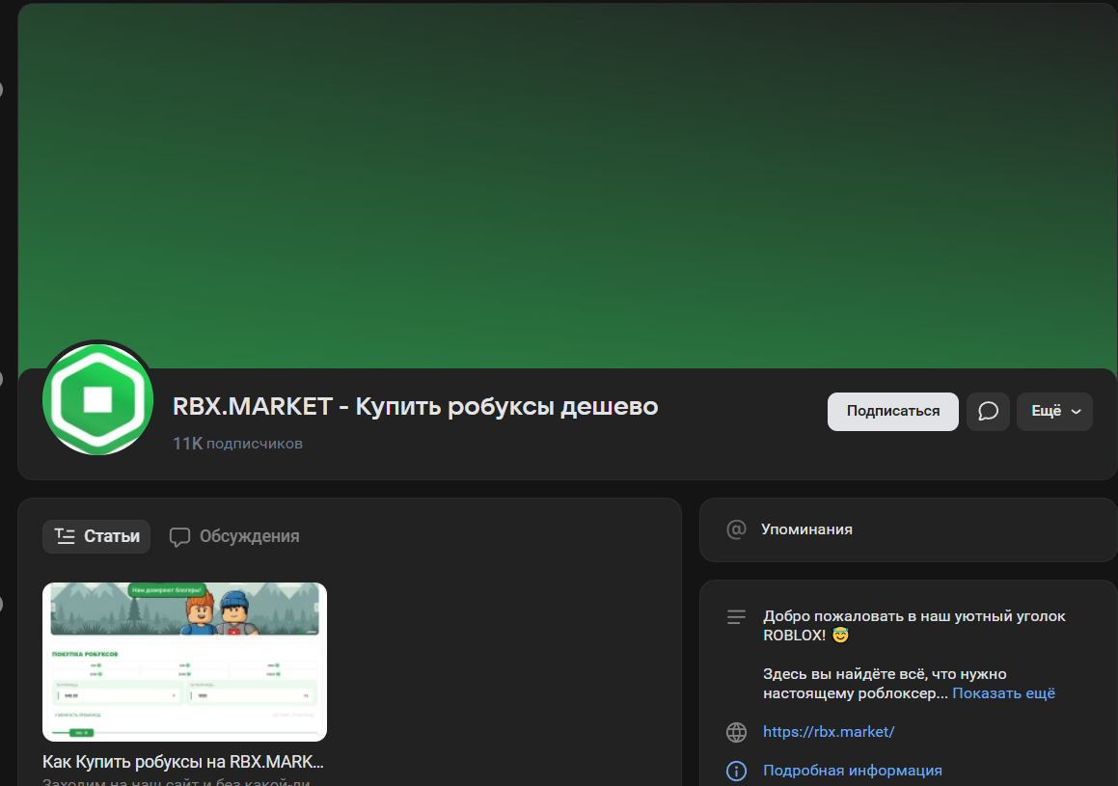Open the Упоминания mentions section

point(909,529)
